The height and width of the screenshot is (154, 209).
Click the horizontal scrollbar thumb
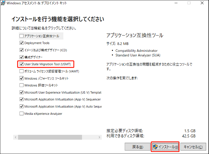click(x=50, y=137)
